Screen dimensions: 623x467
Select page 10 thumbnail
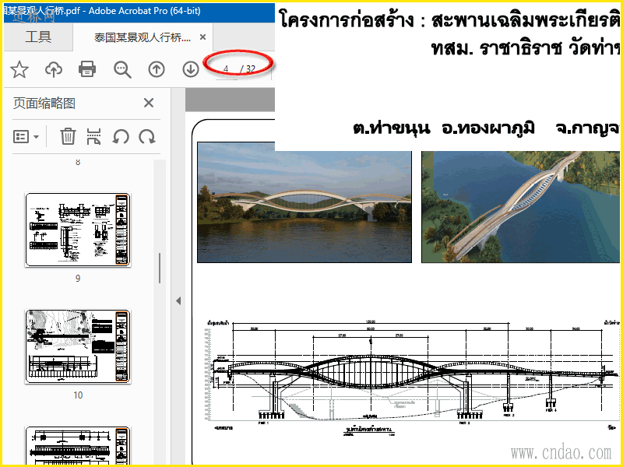tap(78, 346)
